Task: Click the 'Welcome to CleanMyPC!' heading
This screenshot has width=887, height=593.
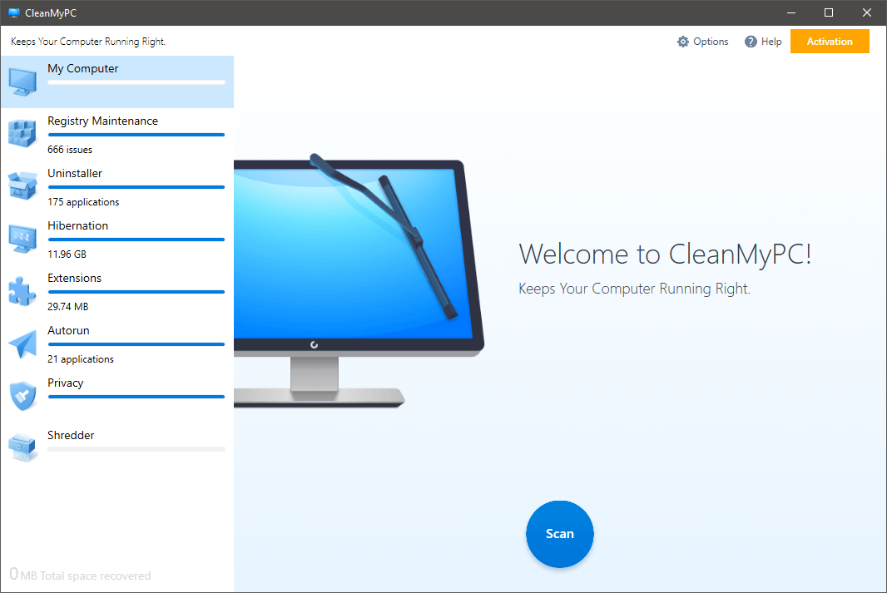Action: coord(666,254)
